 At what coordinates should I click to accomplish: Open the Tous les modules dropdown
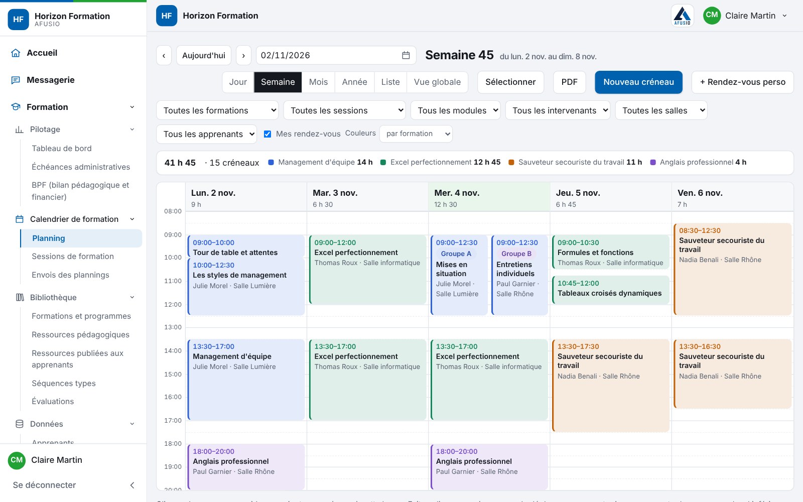[456, 110]
